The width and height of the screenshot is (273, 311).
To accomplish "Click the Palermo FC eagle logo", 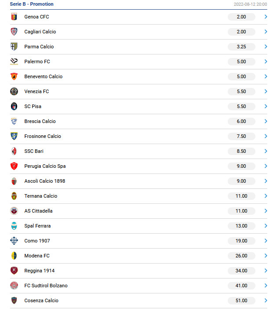I will [14, 61].
